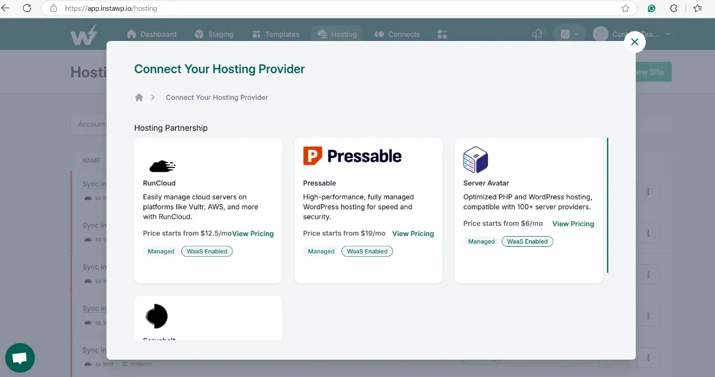Viewport: 715px width, 377px height.
Task: Click breadcrumb text Connect Your Hosting Provider
Action: (x=217, y=98)
